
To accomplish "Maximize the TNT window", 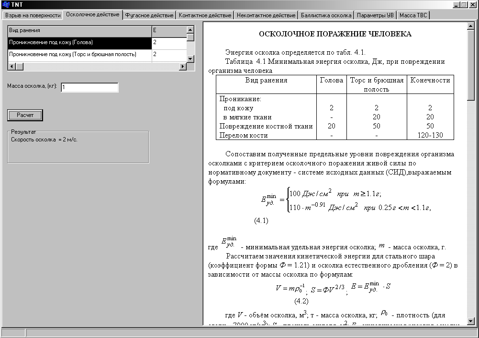I will (464, 5).
